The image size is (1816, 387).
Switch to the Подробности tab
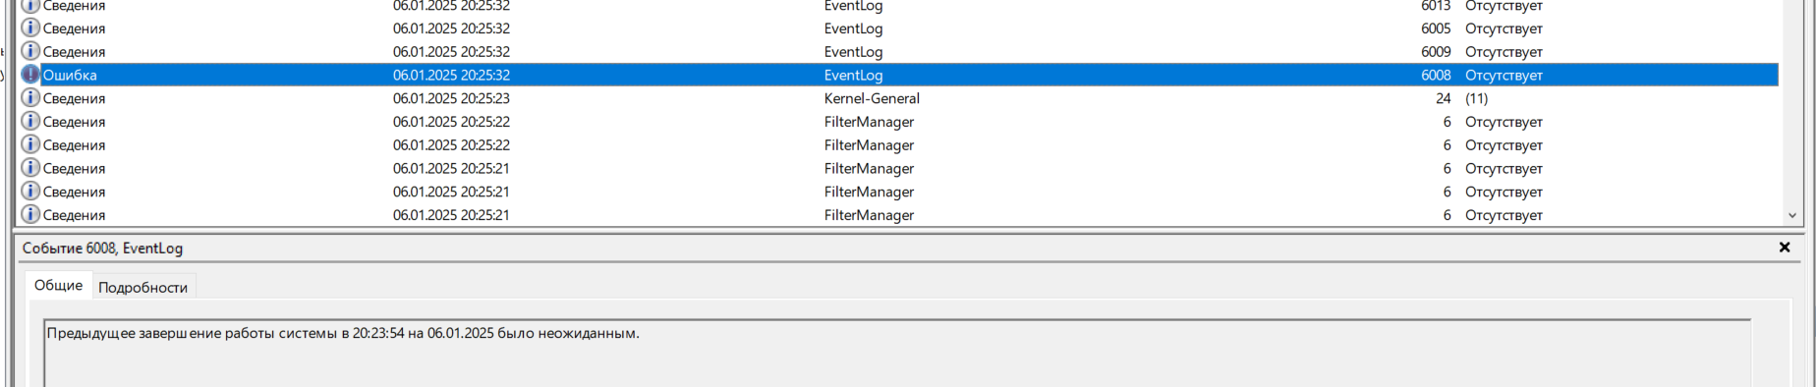point(143,287)
